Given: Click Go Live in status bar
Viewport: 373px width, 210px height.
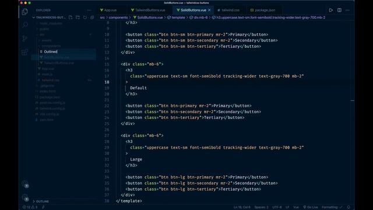Looking at the screenshot, I should coord(311,207).
